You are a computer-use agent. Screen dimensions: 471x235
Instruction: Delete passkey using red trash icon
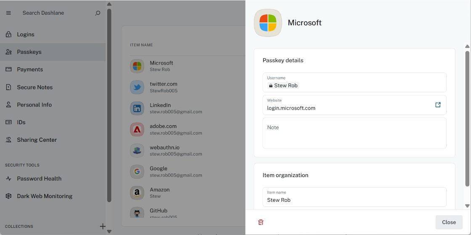click(x=261, y=222)
